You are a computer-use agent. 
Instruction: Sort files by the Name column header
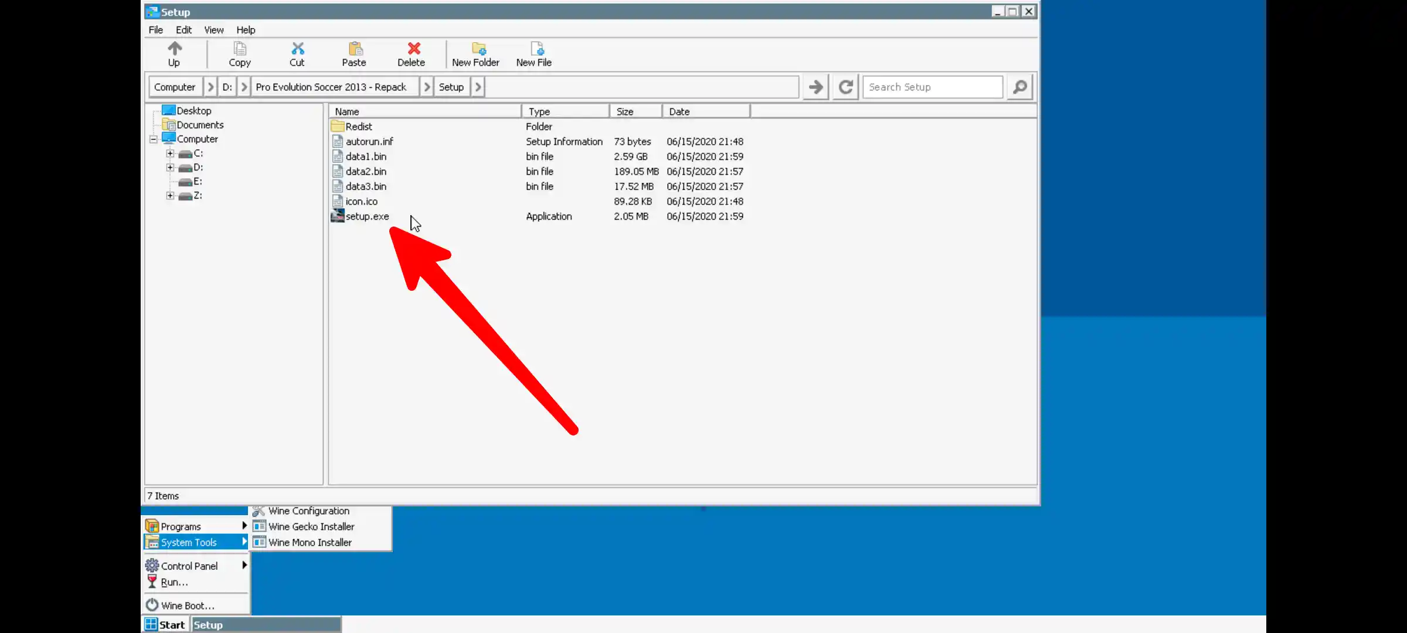coord(346,111)
